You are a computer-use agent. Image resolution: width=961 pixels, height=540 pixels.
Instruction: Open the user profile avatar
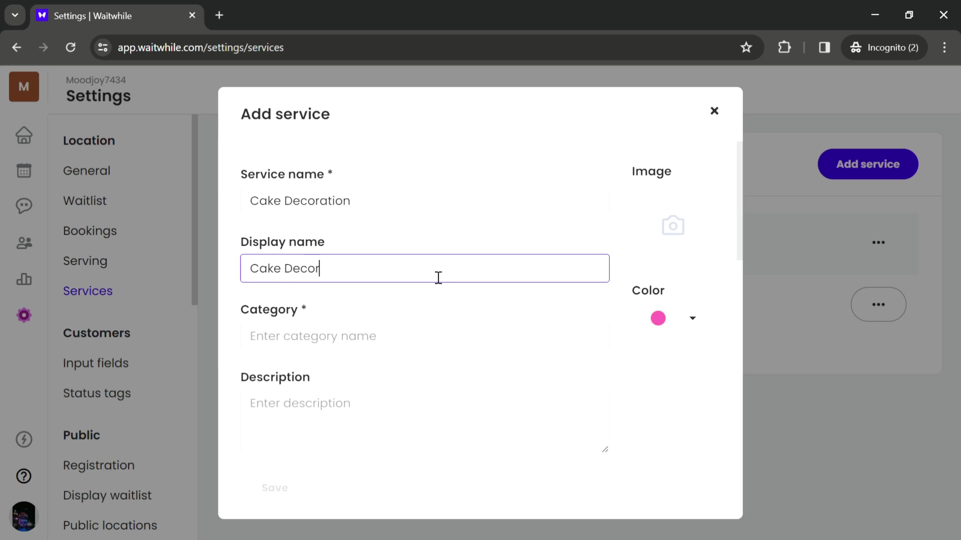point(24,516)
